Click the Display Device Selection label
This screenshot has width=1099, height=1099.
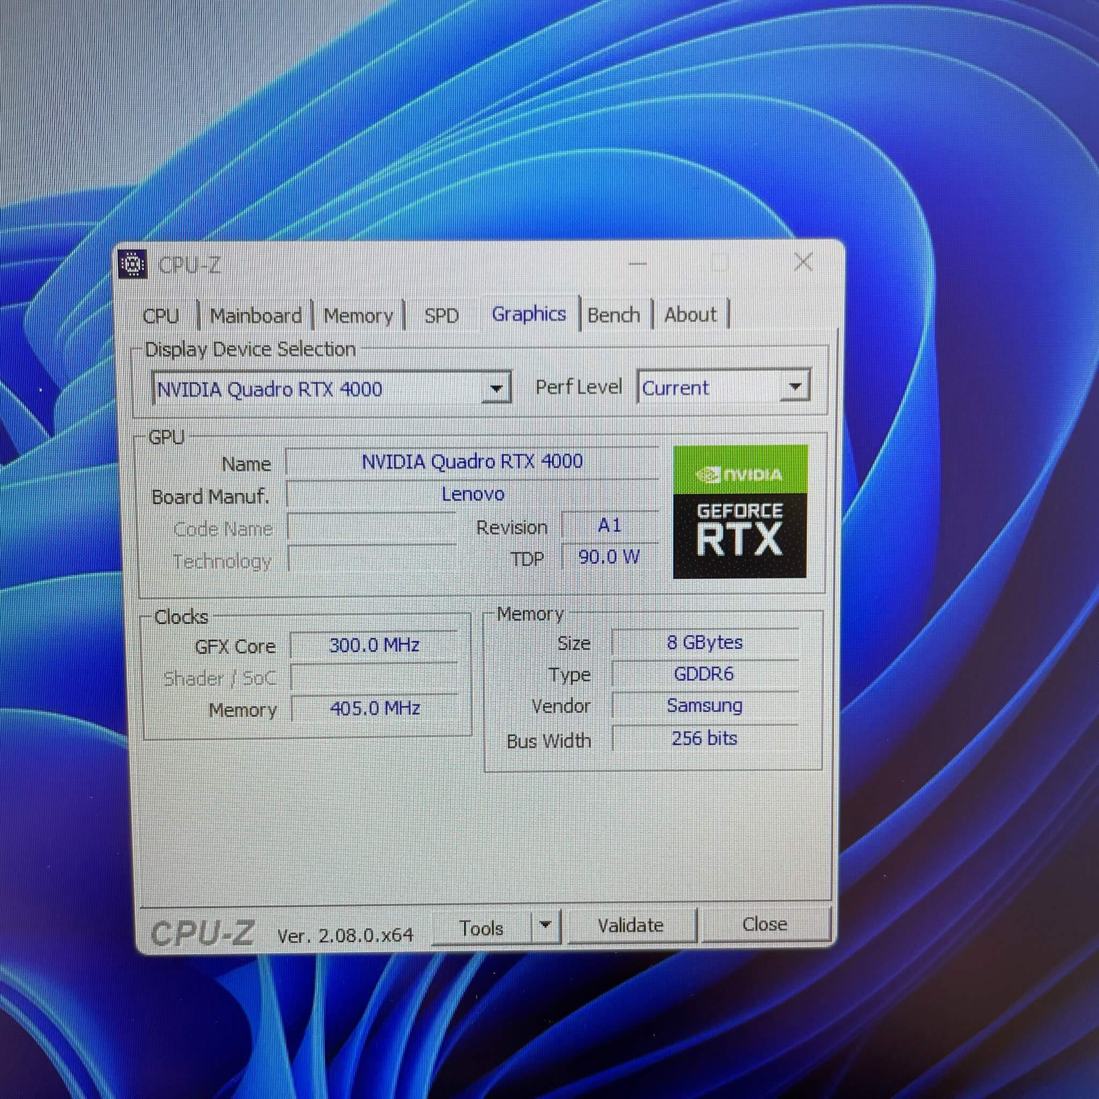(250, 349)
